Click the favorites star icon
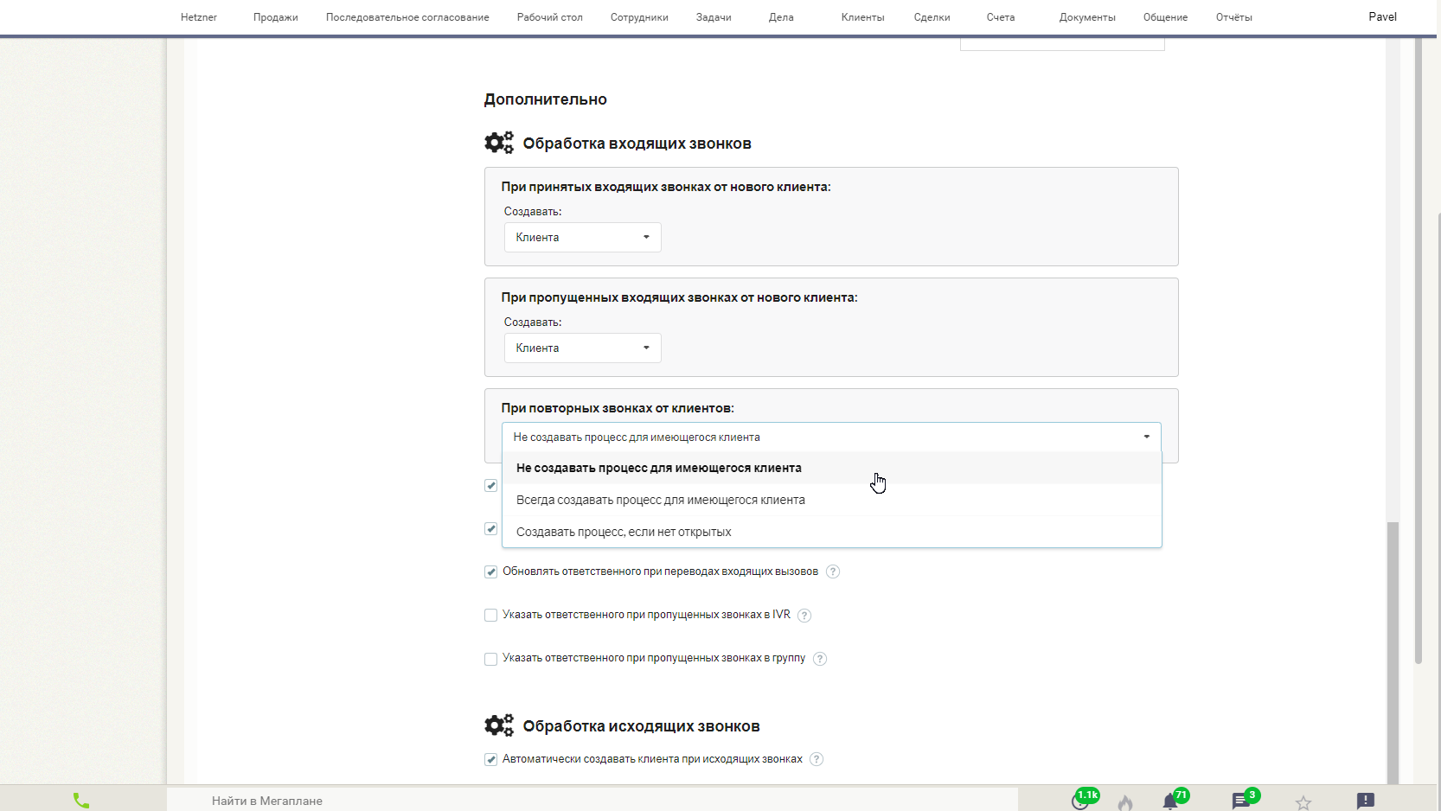This screenshot has width=1441, height=811. point(1303,802)
